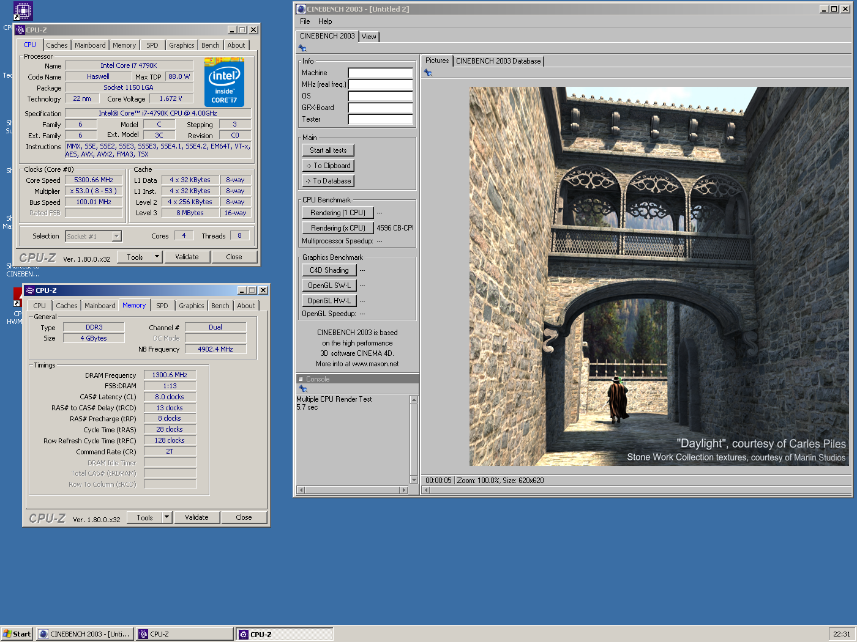
Task: Open Help menu in CINEBENCH
Action: (x=325, y=21)
